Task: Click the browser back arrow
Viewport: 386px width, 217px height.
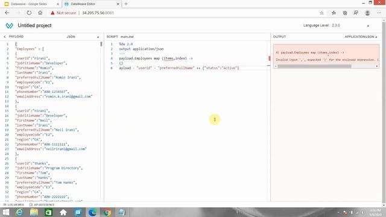Action: click(7, 13)
